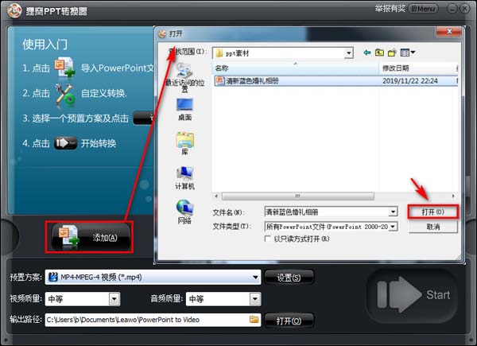The height and width of the screenshot is (346, 477).
Task: Expand the ppt素材 look-in folder dropdown
Action: pyautogui.click(x=349, y=53)
